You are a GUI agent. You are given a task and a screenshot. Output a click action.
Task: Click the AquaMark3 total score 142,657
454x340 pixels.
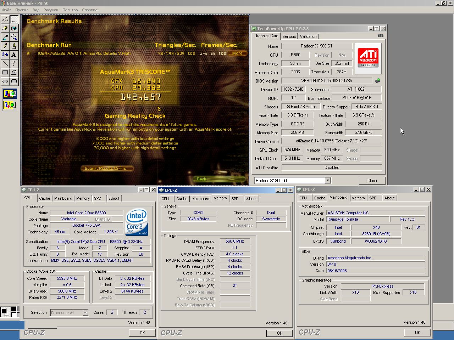pyautogui.click(x=140, y=97)
